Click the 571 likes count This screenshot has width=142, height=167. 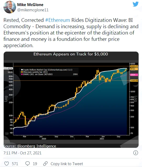(x=15, y=164)
